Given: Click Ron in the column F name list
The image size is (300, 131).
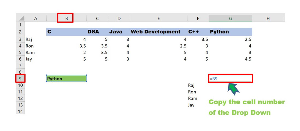Looking at the screenshot, I should pos(192,92).
